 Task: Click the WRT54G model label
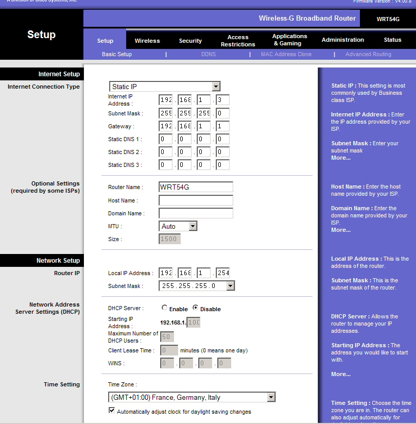pyautogui.click(x=388, y=19)
